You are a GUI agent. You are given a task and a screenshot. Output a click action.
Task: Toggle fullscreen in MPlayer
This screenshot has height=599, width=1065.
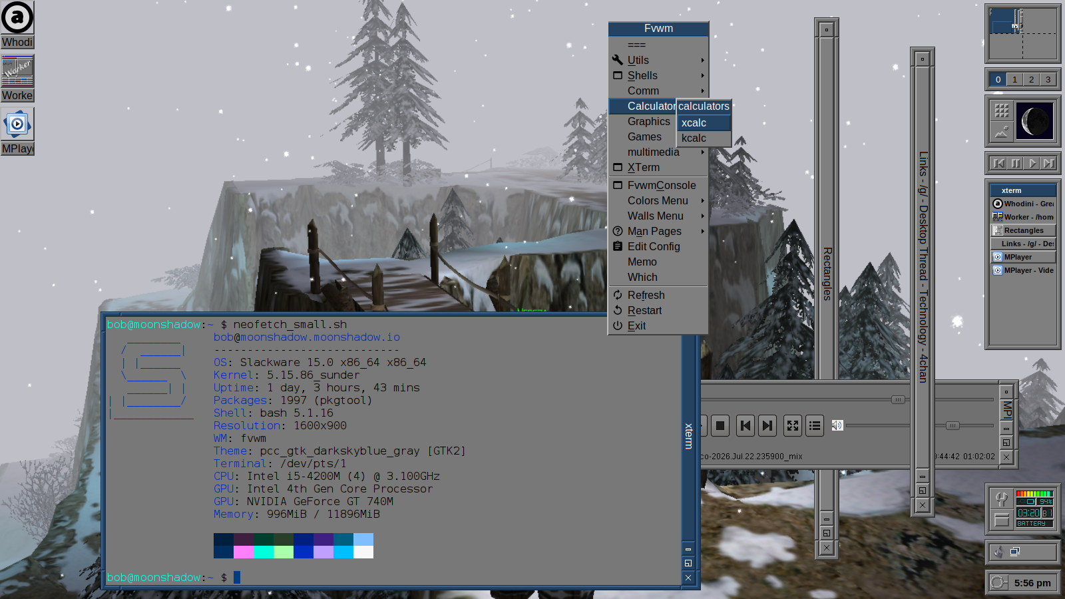793,426
